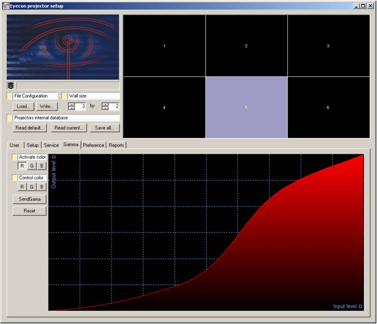Click the wall height value field showing 2

tap(114, 106)
